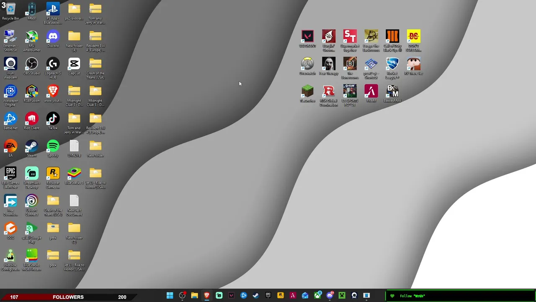Select the ps2-bios folder
This screenshot has height=302, width=536.
(x=74, y=12)
